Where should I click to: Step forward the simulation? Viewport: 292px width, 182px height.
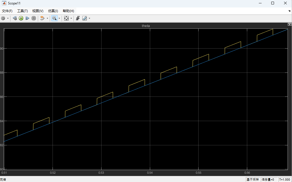point(27,18)
